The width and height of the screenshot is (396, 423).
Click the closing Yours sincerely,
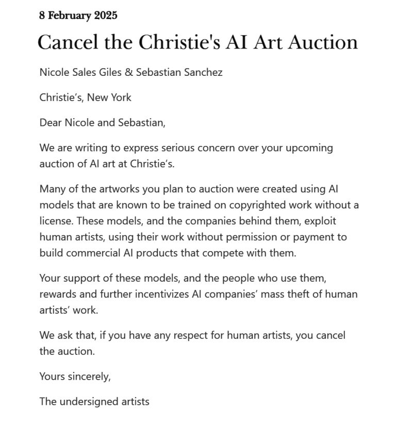point(75,377)
